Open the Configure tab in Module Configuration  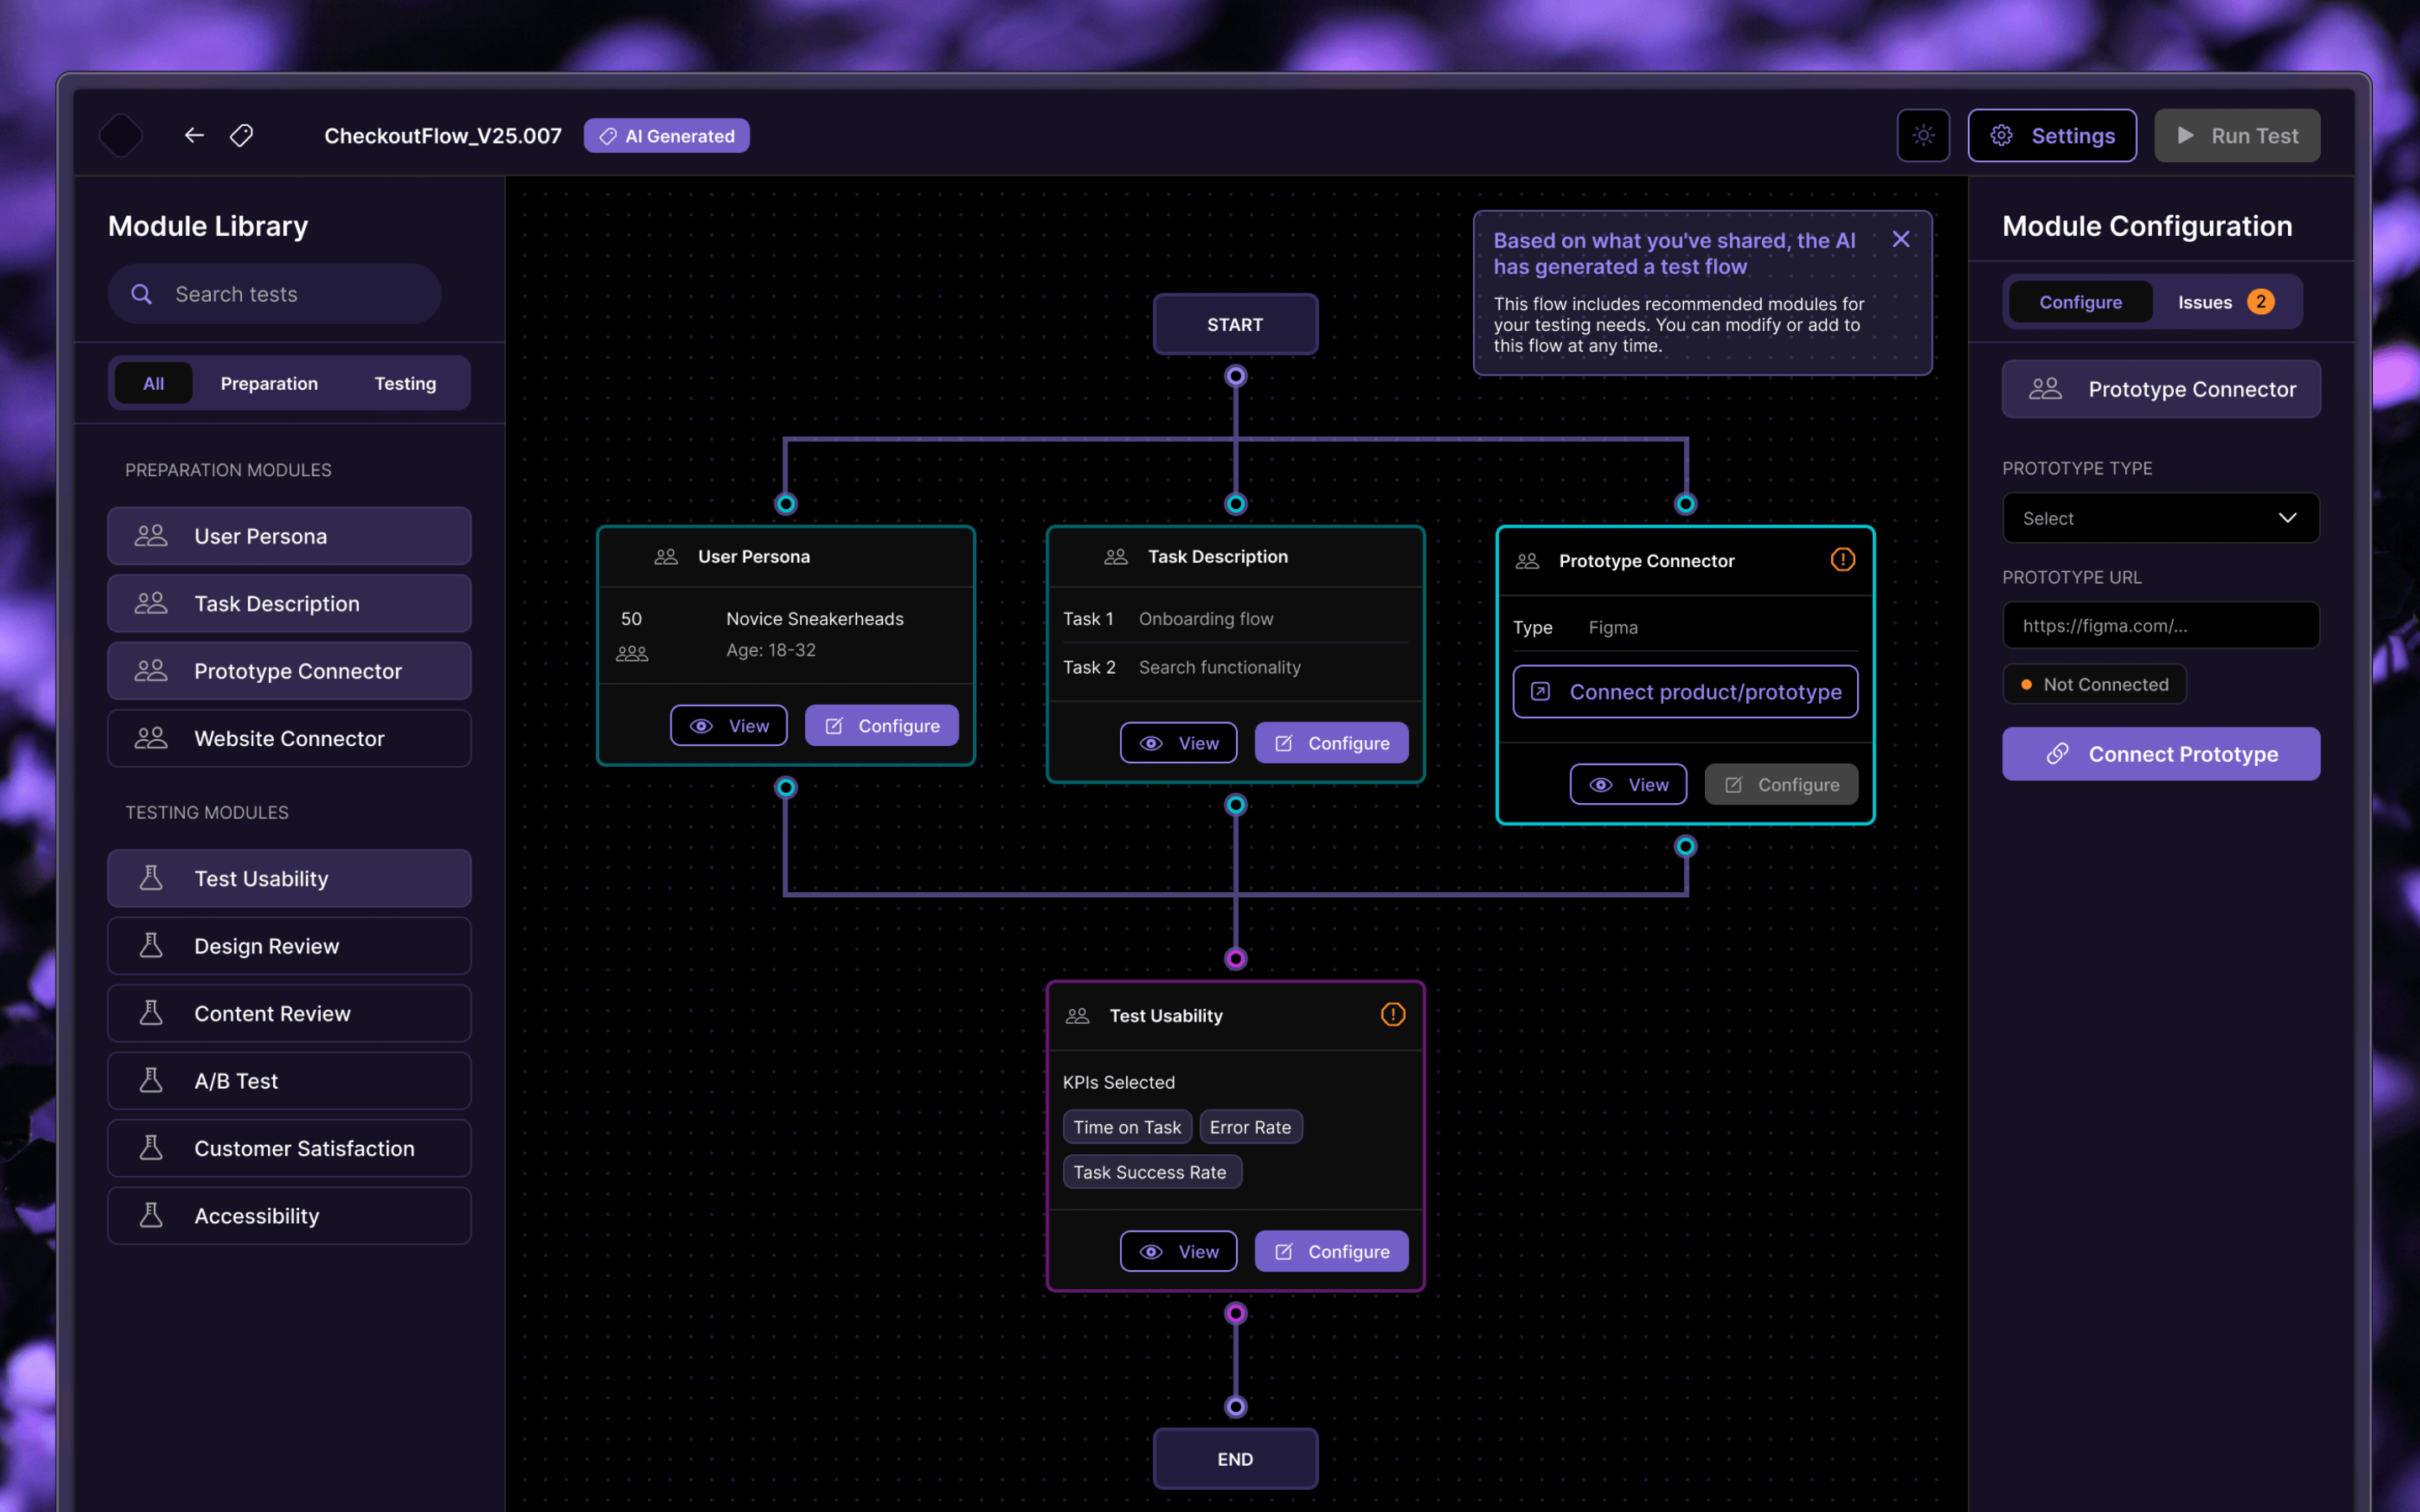[2080, 302]
